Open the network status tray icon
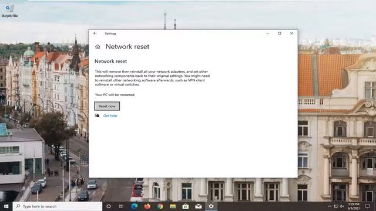This screenshot has height=211, width=376. 336,206
